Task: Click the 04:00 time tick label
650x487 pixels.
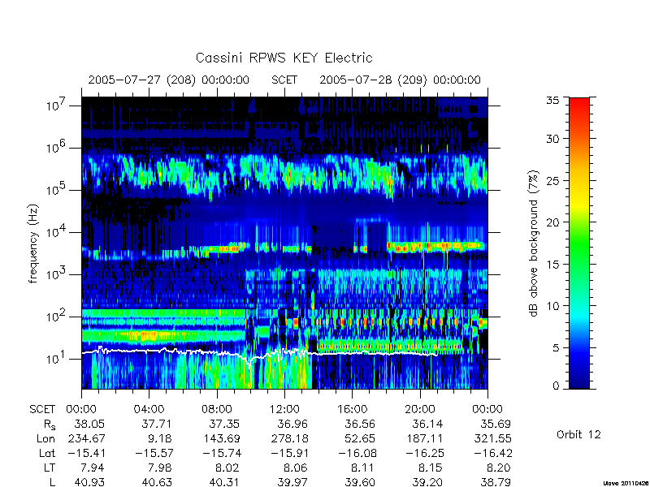Action: pos(149,409)
